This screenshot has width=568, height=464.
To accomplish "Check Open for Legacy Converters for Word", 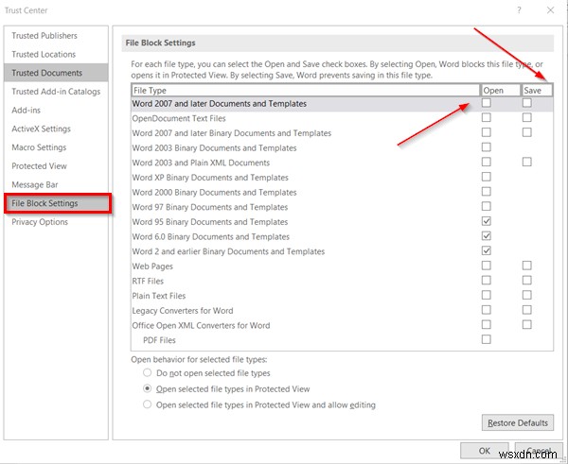I will pos(487,310).
